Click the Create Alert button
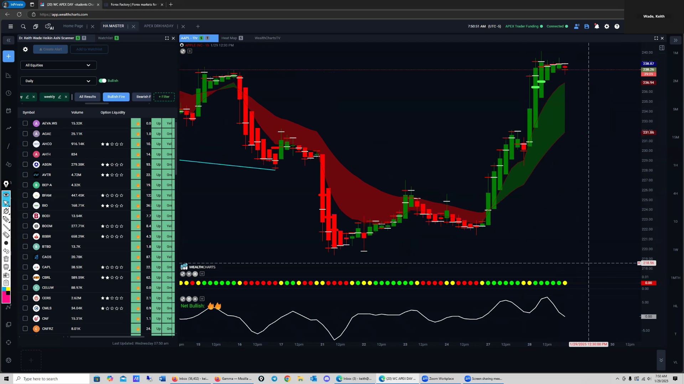Screen dimensions: 684x384 click(50, 49)
